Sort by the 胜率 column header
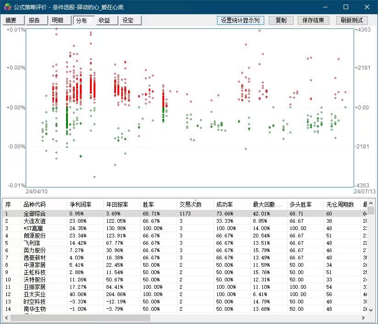Image resolution: width=378 pixels, height=324 pixels. (x=158, y=204)
